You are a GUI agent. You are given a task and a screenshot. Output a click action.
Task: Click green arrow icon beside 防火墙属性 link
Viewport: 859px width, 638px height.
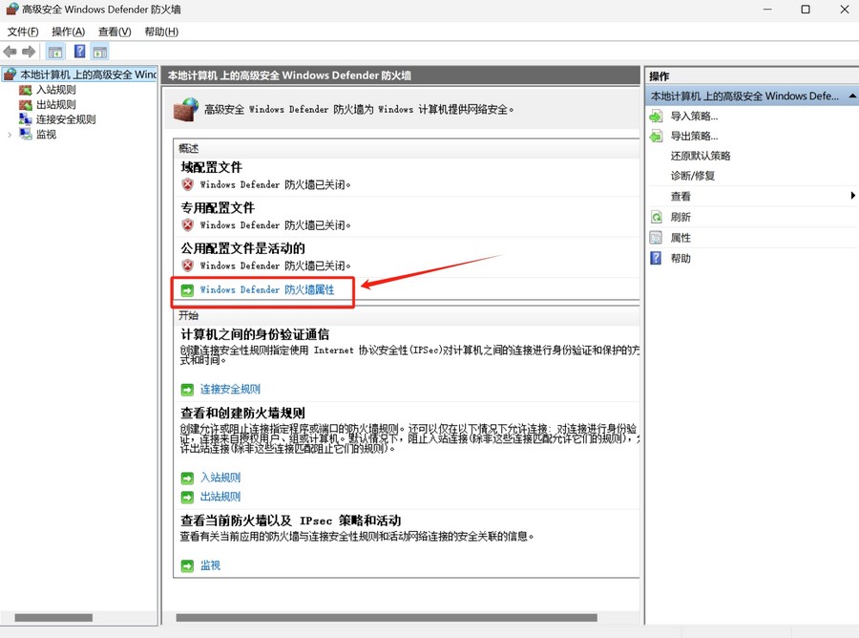coord(187,290)
